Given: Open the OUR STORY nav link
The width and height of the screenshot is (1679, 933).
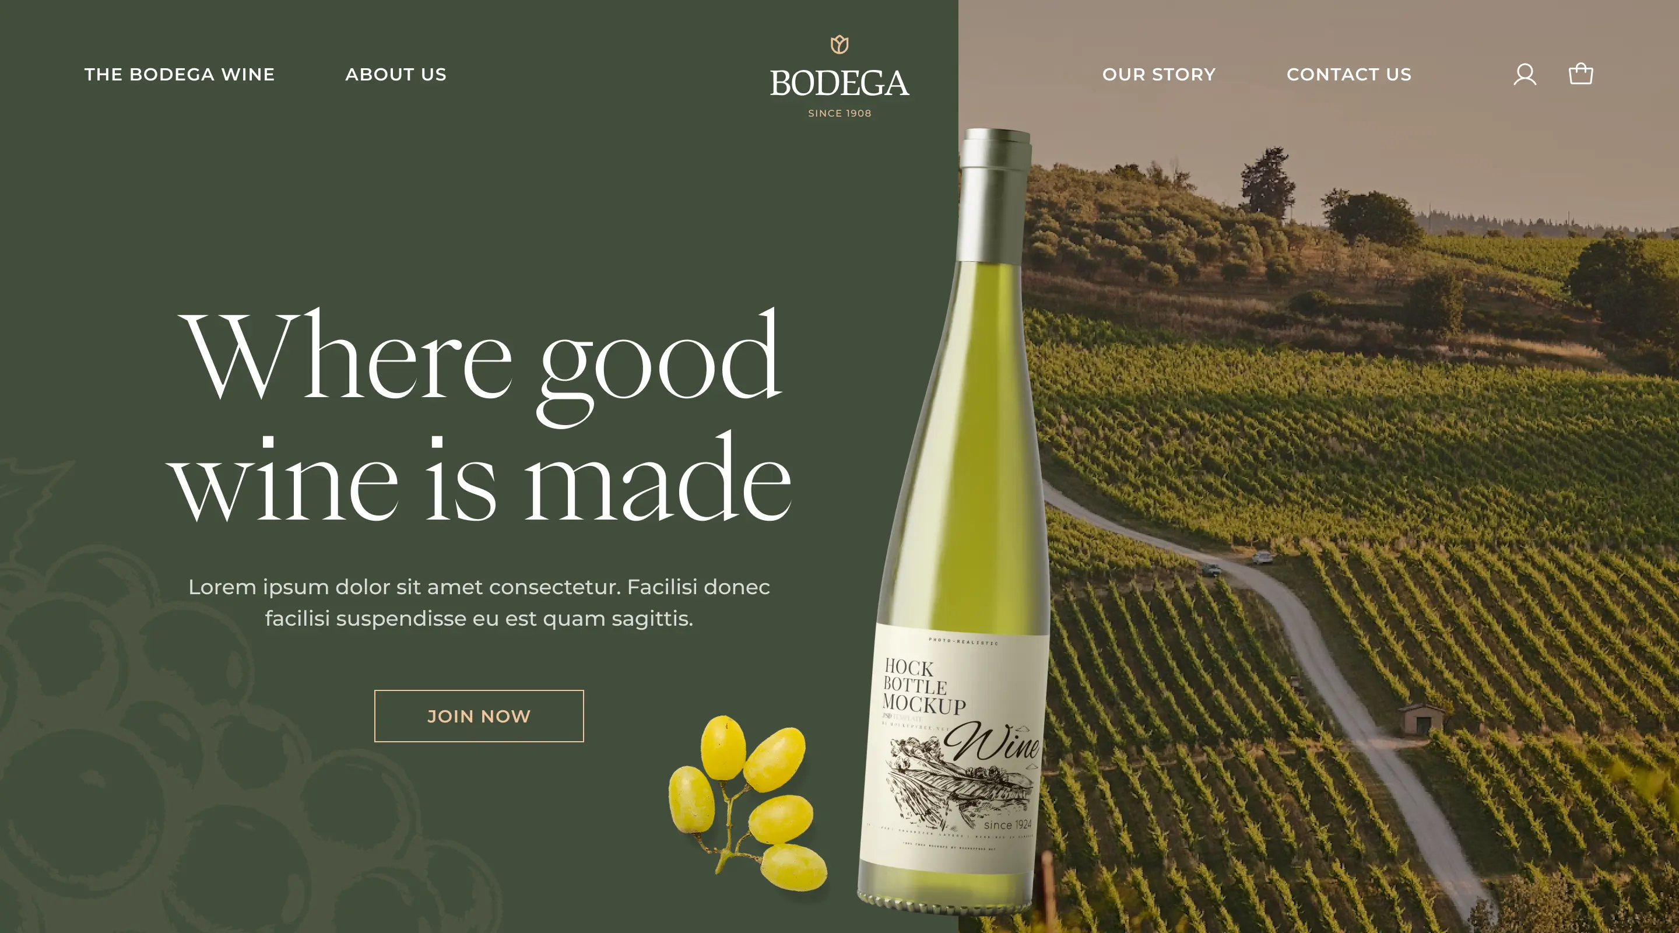Looking at the screenshot, I should point(1159,74).
